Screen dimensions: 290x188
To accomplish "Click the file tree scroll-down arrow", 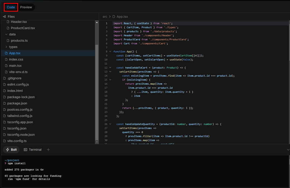I will (x=97, y=142).
